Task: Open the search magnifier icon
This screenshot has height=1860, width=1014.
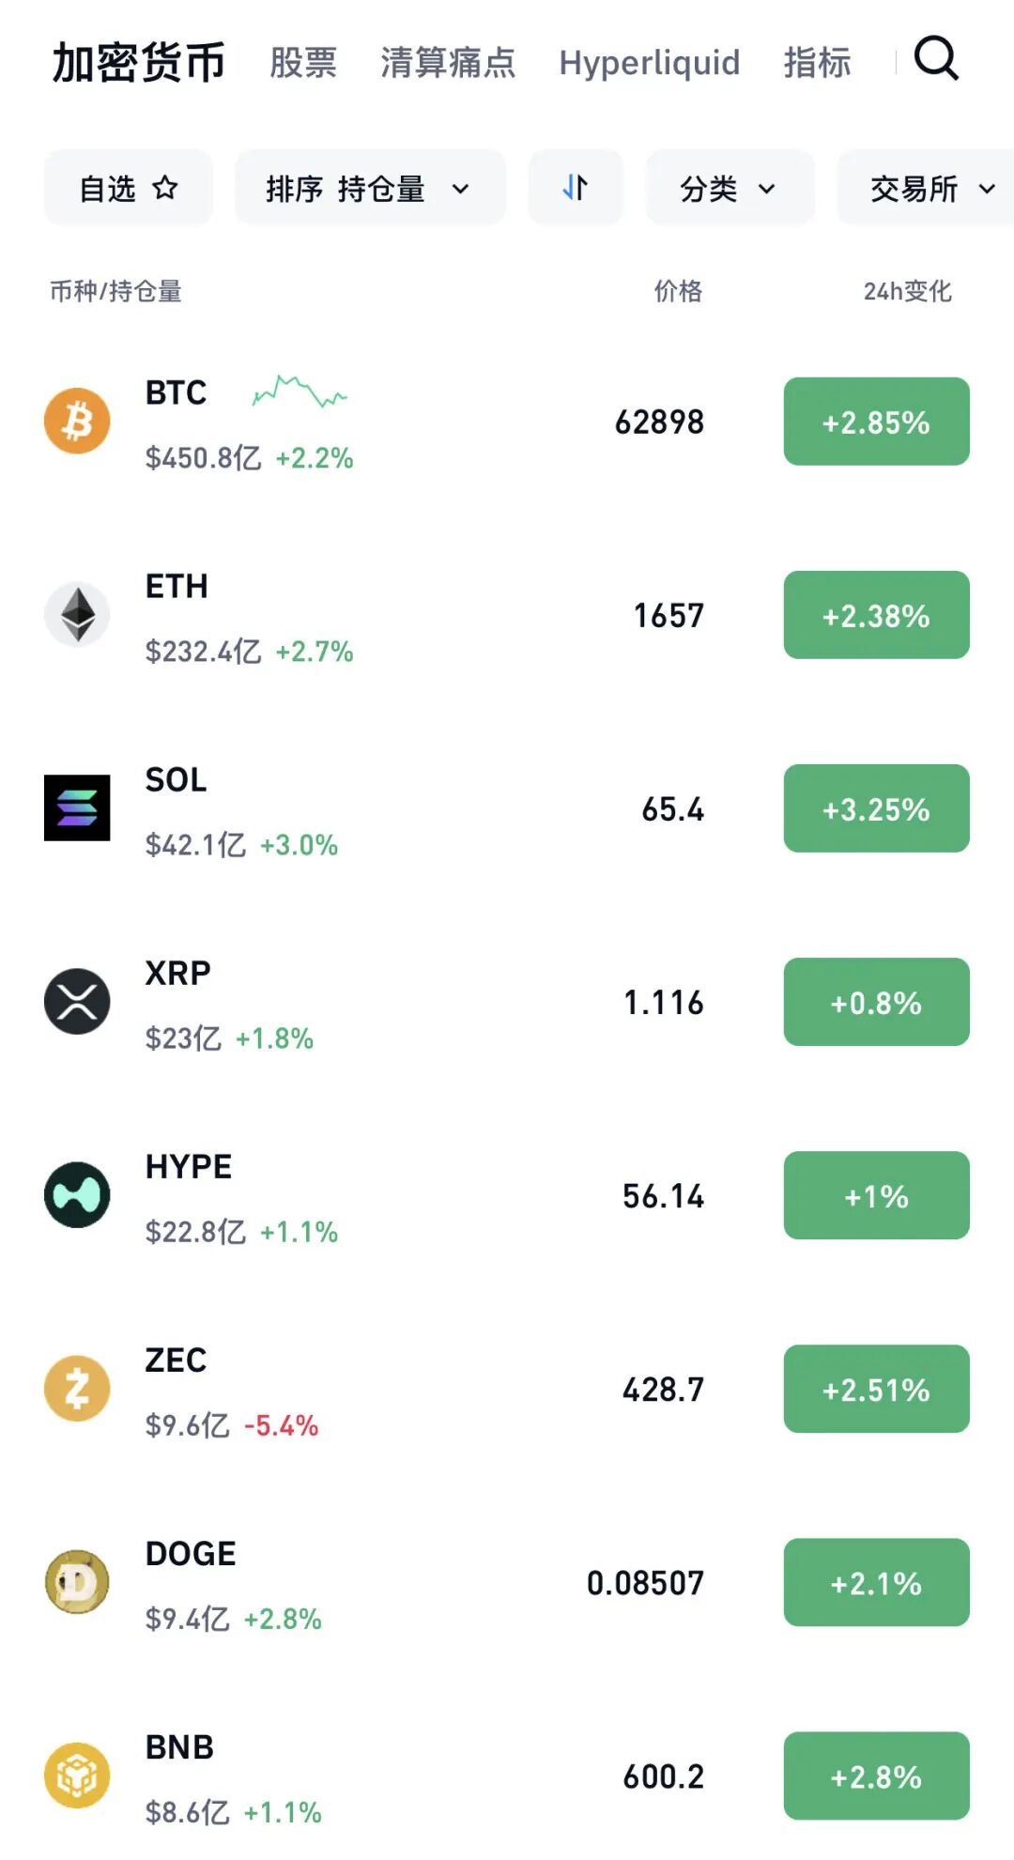Action: point(936,60)
